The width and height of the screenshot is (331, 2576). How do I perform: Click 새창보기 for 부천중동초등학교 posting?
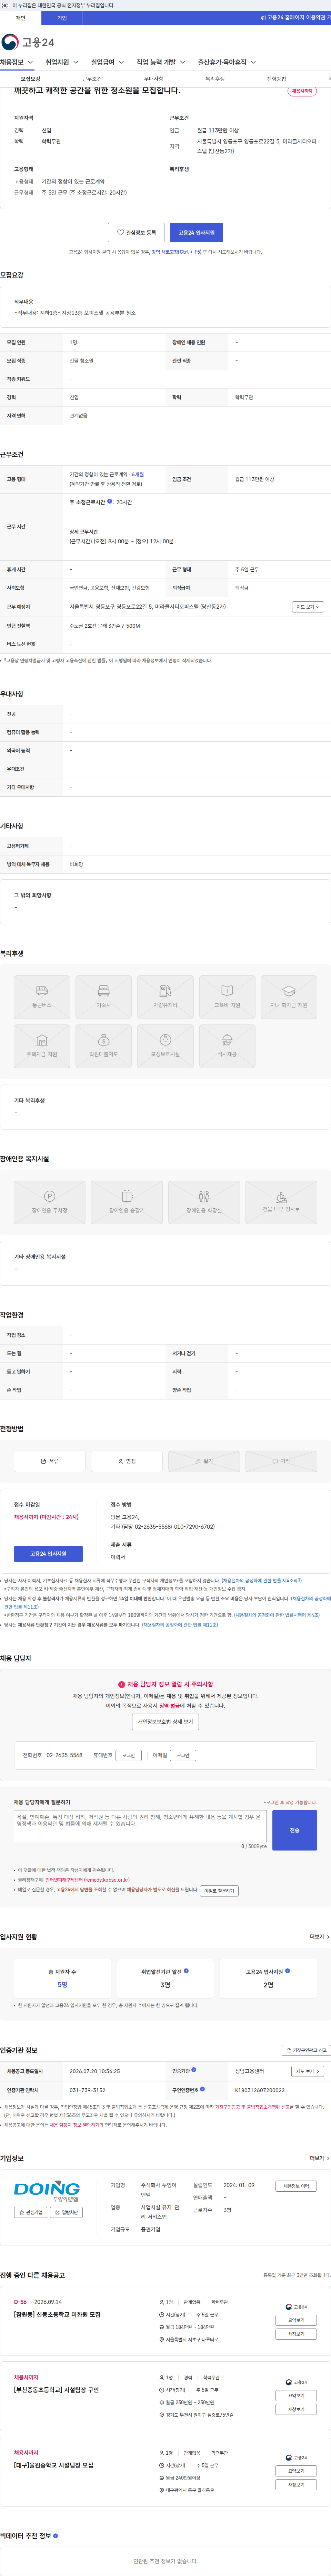click(296, 2409)
